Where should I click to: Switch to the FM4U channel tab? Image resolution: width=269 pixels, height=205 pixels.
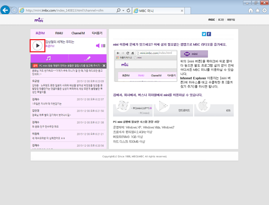(59, 33)
